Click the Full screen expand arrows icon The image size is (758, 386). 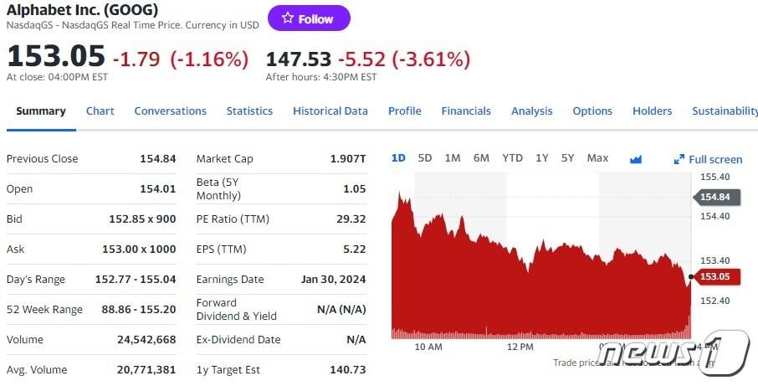(x=679, y=159)
